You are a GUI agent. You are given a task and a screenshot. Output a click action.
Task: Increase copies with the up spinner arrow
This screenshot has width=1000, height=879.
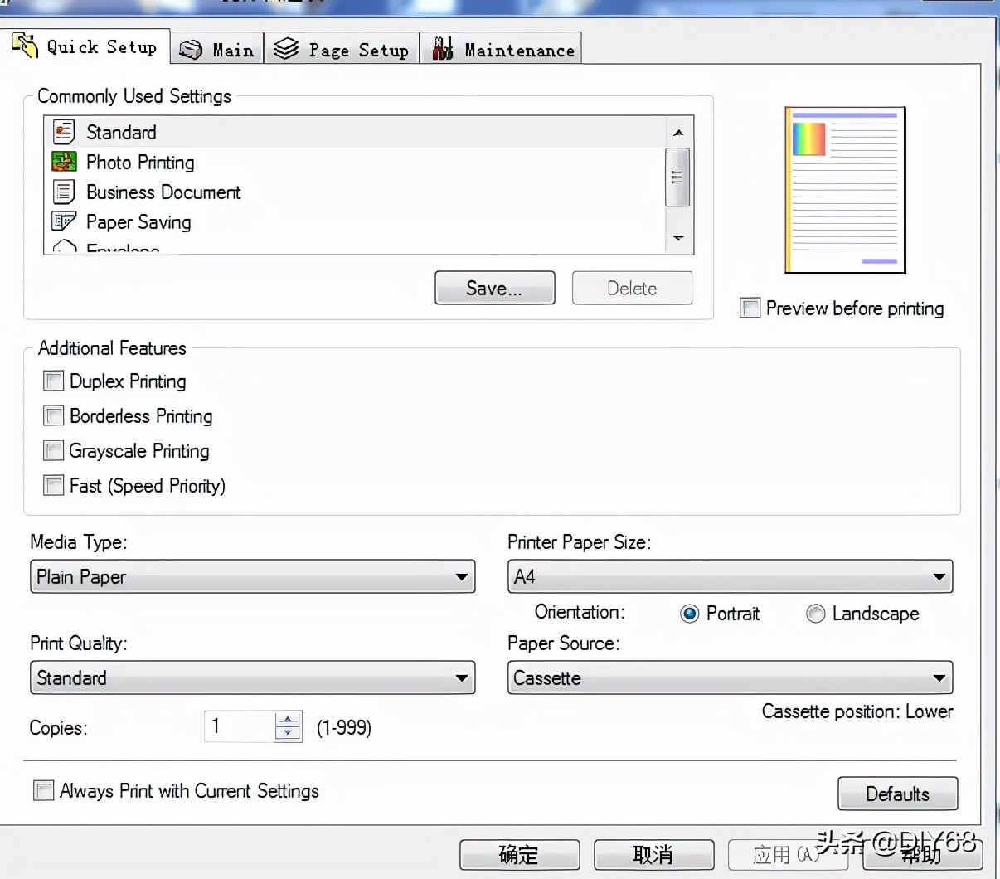click(288, 720)
